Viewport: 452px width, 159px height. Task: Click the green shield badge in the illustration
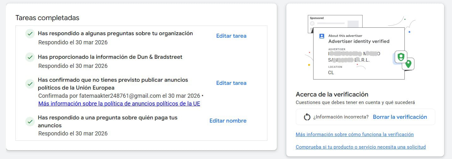click(401, 57)
